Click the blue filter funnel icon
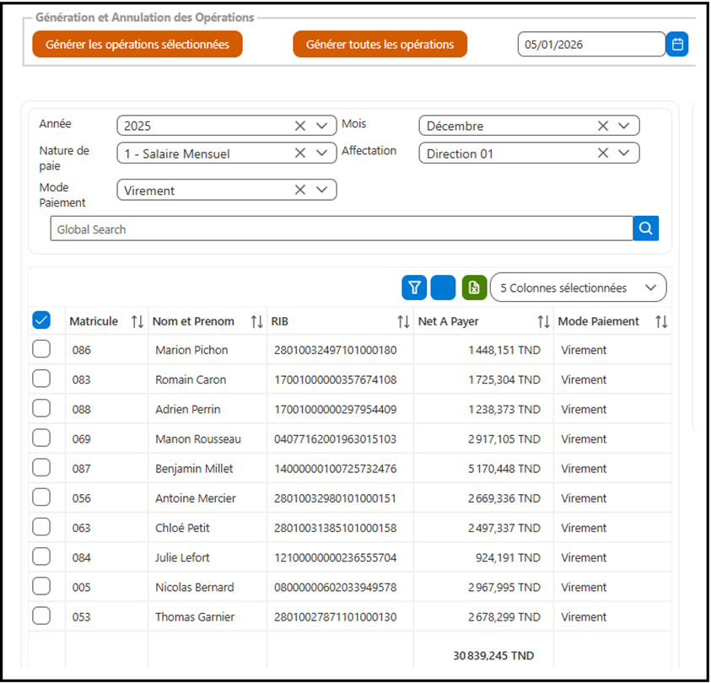Screen dimensions: 711x683 point(414,288)
